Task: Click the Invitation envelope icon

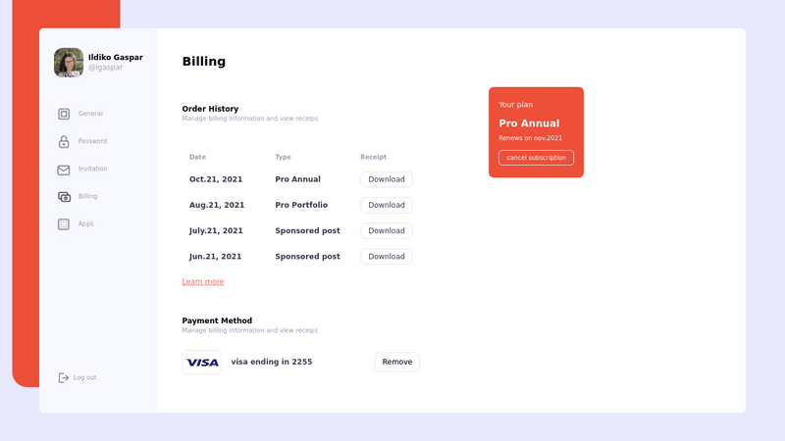Action: [x=64, y=170]
